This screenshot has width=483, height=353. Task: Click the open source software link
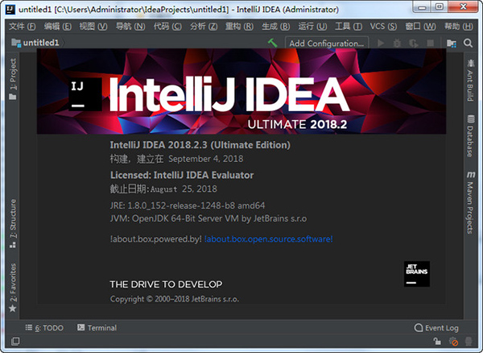coord(268,239)
